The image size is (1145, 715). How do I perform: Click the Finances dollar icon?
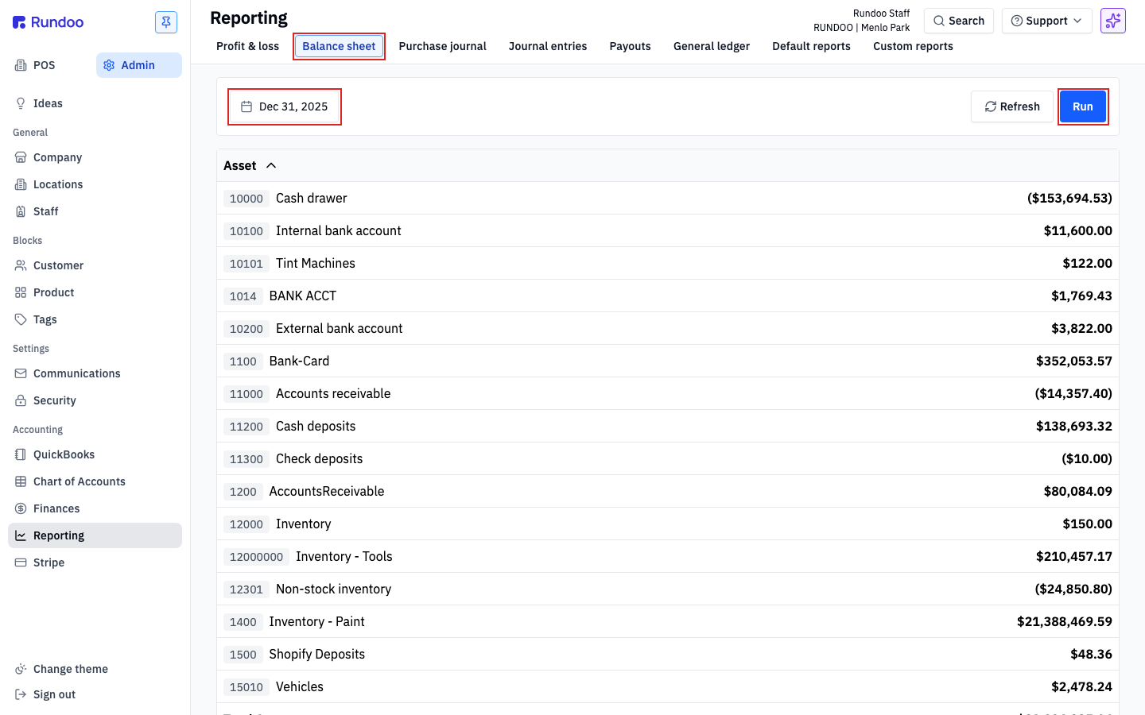(21, 508)
